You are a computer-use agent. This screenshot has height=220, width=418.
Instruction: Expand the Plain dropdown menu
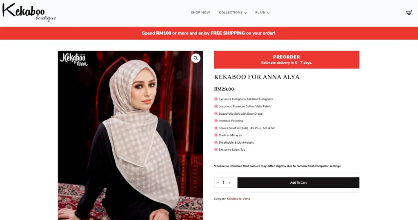[262, 13]
